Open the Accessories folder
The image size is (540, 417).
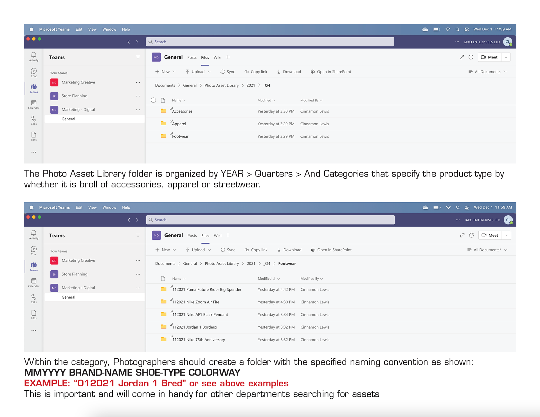point(182,111)
